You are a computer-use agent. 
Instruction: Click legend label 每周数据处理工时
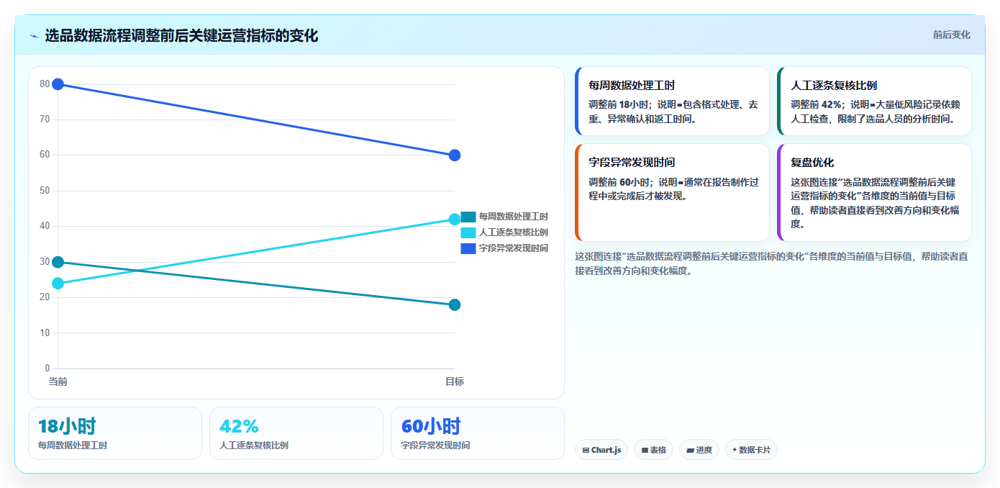coord(514,217)
